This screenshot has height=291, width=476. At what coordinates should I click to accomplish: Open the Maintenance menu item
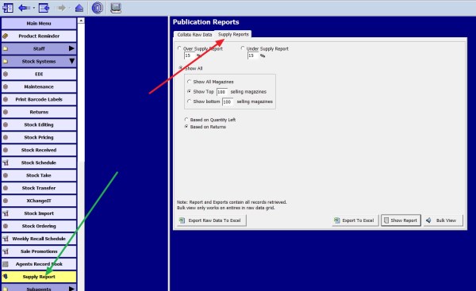39,86
